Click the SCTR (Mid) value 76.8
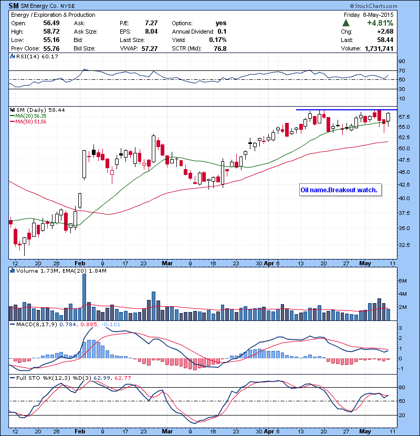 220,49
